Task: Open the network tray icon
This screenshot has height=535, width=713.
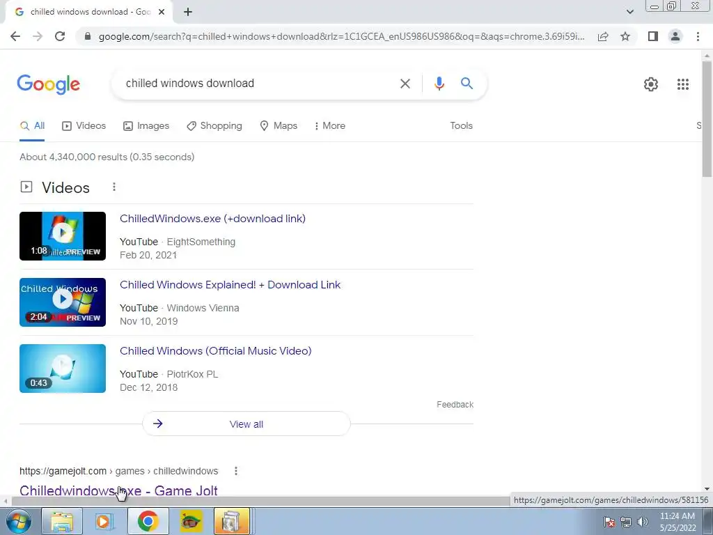Action: point(626,522)
